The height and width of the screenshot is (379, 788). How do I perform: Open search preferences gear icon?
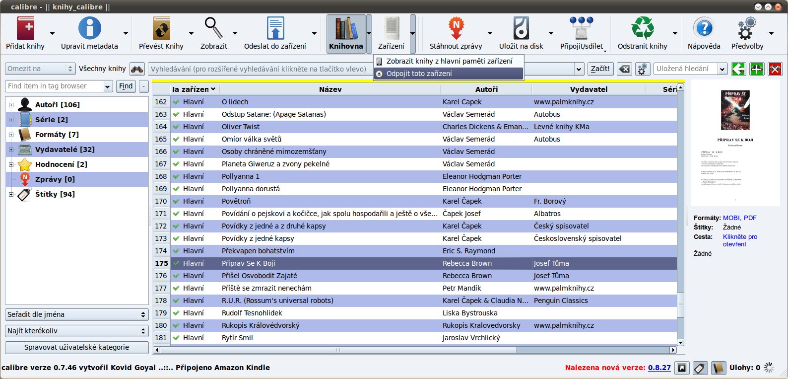[x=643, y=69]
